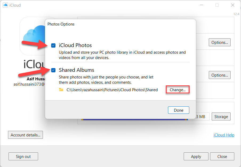Apply the iCloud settings changes
241x167 pixels.
coord(196,156)
